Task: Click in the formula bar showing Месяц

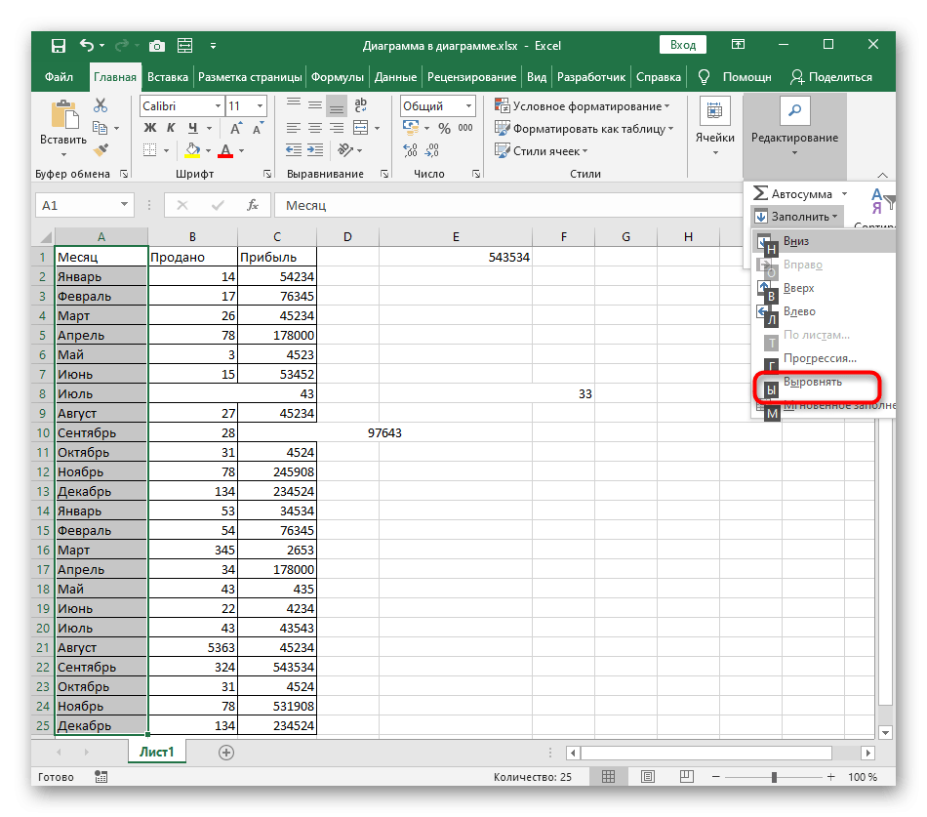Action: coord(508,205)
